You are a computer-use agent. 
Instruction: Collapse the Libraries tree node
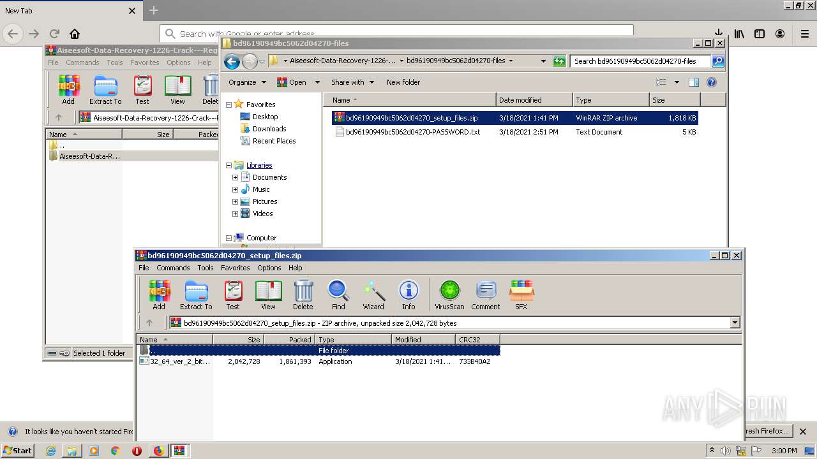coord(229,165)
